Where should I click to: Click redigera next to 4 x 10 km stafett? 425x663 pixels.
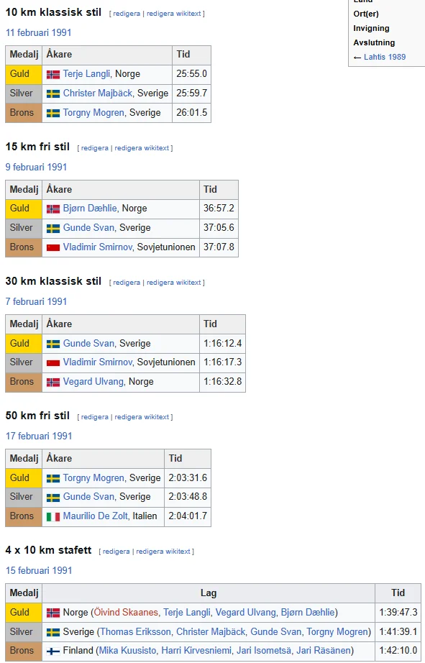pyautogui.click(x=116, y=552)
